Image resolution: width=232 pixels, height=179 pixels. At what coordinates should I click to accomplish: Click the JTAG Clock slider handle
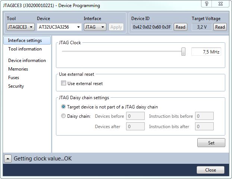tap(183, 52)
